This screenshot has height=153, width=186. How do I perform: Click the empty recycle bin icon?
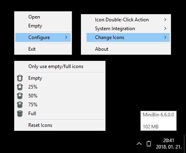click(20, 78)
